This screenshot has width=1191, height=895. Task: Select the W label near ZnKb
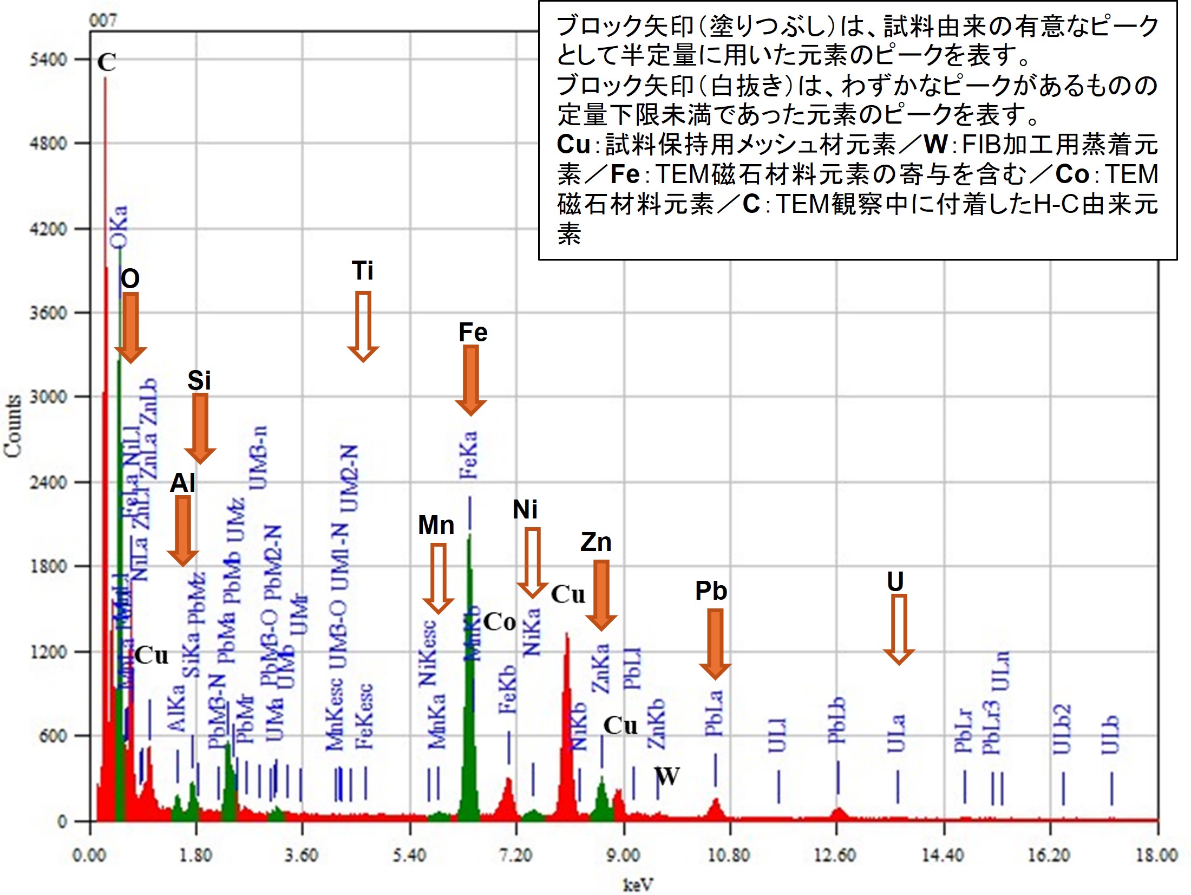click(667, 776)
